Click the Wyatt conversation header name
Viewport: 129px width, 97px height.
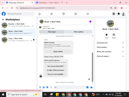point(52,22)
